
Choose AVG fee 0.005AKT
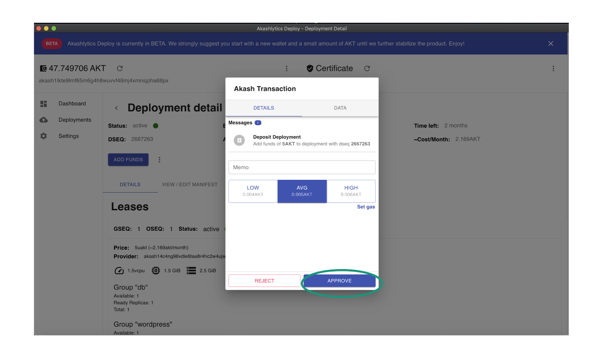pos(302,191)
